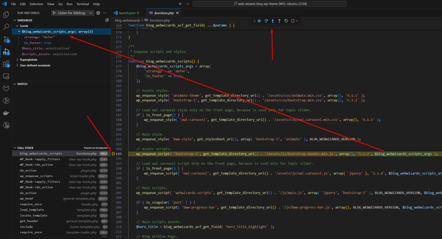Image resolution: width=442 pixels, height=239 pixels.
Task: Open the Explorer view in activity bar
Action: (6, 15)
